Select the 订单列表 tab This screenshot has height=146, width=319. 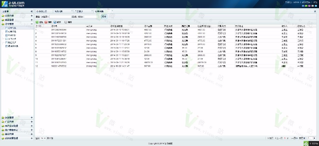tap(103, 11)
